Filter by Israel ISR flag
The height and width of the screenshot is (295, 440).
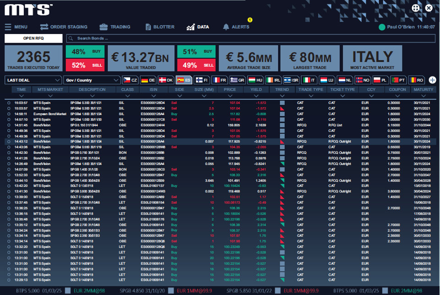tap(291, 80)
